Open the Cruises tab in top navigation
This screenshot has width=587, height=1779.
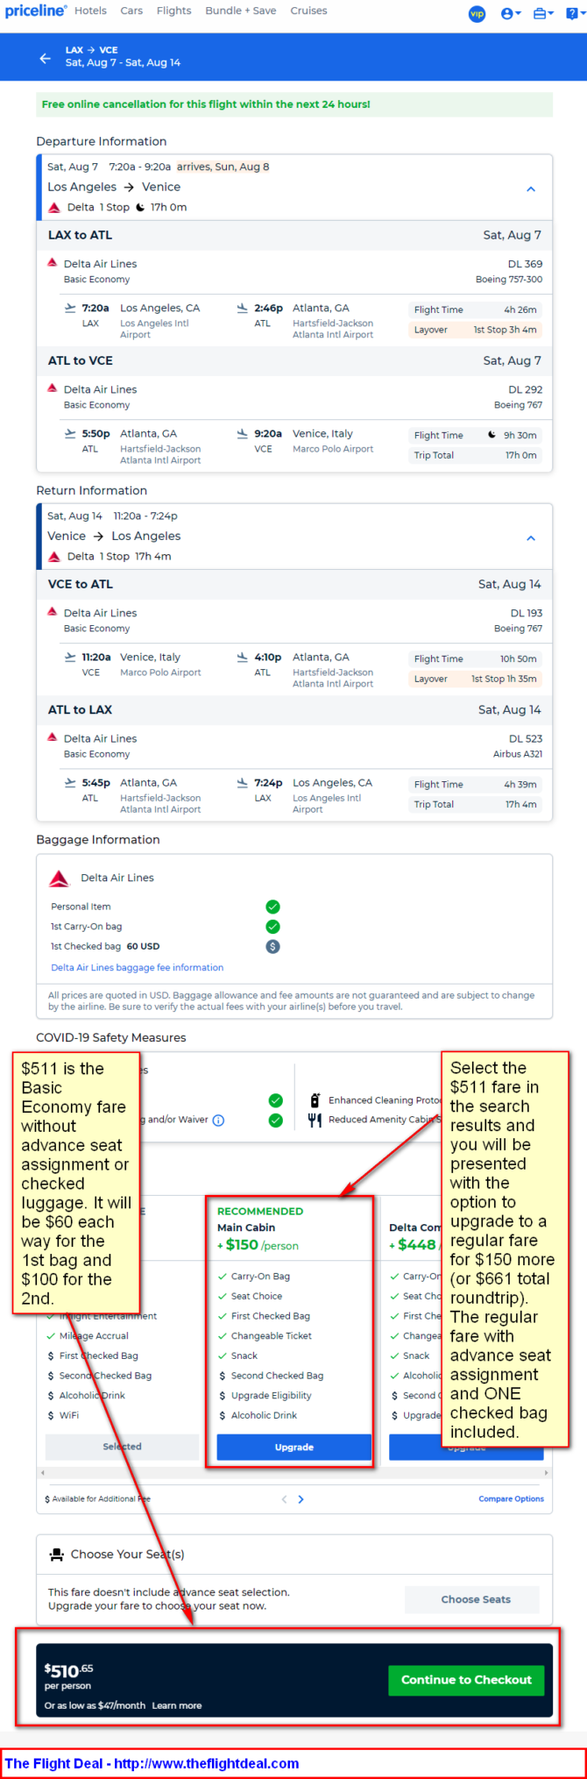(308, 11)
